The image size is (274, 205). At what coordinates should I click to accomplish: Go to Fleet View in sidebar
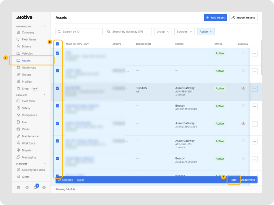click(28, 101)
